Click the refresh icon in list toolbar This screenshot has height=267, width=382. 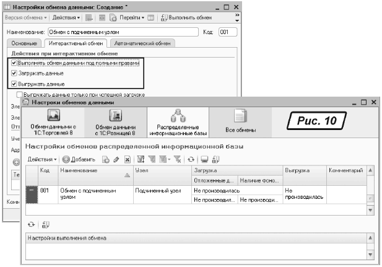tap(191, 160)
